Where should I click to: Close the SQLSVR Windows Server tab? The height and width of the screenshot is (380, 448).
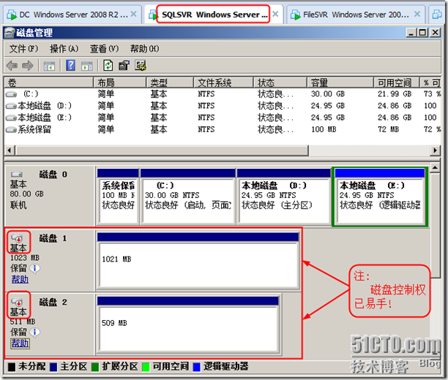coord(275,14)
